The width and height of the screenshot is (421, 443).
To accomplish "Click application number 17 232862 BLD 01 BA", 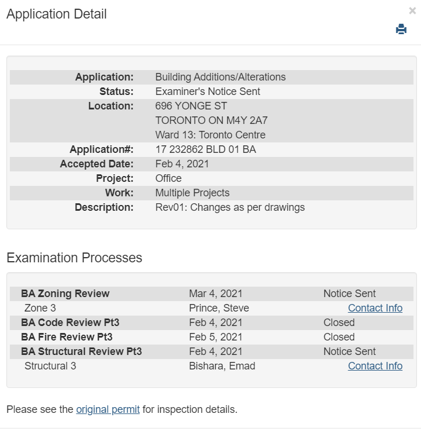I will pyautogui.click(x=205, y=149).
